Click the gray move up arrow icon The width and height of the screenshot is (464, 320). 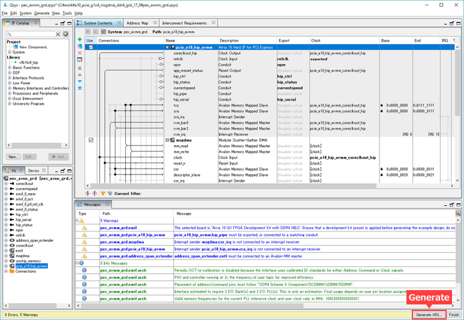click(80, 75)
